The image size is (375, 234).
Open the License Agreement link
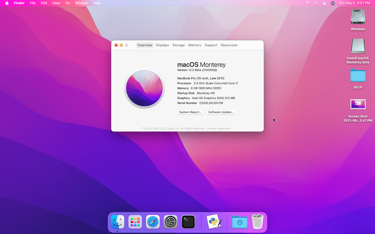point(219,129)
